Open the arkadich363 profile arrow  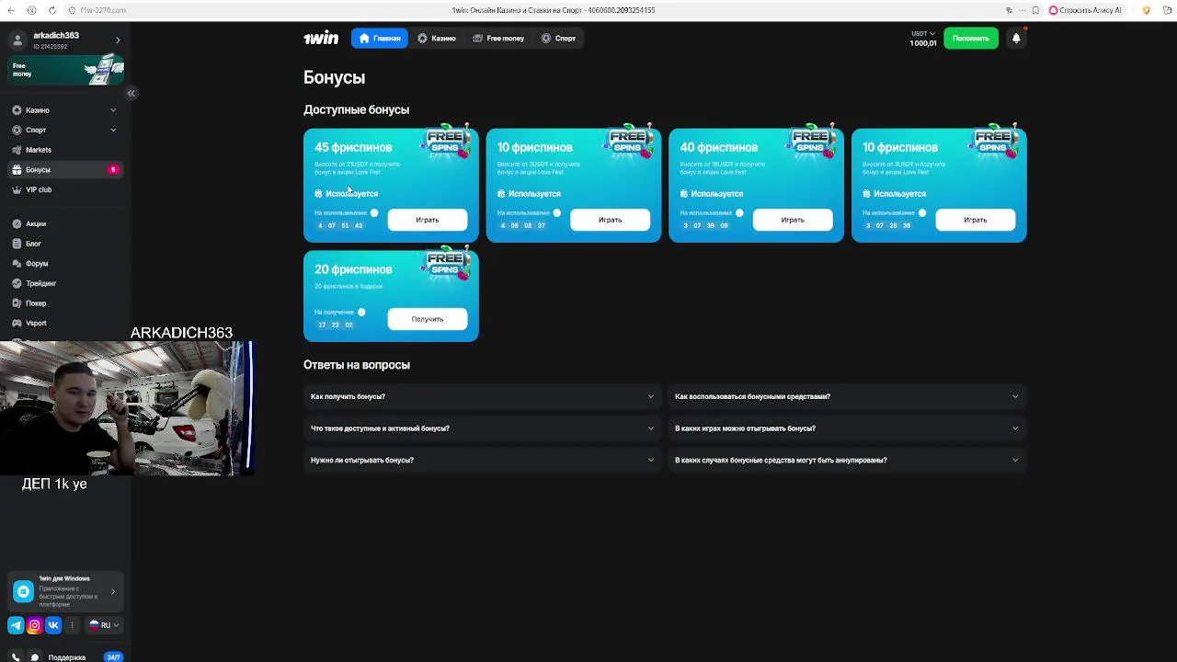118,40
